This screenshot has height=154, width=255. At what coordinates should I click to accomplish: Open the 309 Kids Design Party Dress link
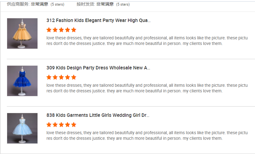pyautogui.click(x=98, y=68)
